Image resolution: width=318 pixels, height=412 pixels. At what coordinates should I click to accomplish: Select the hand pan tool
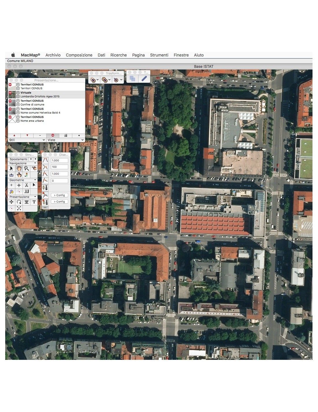(x=19, y=168)
